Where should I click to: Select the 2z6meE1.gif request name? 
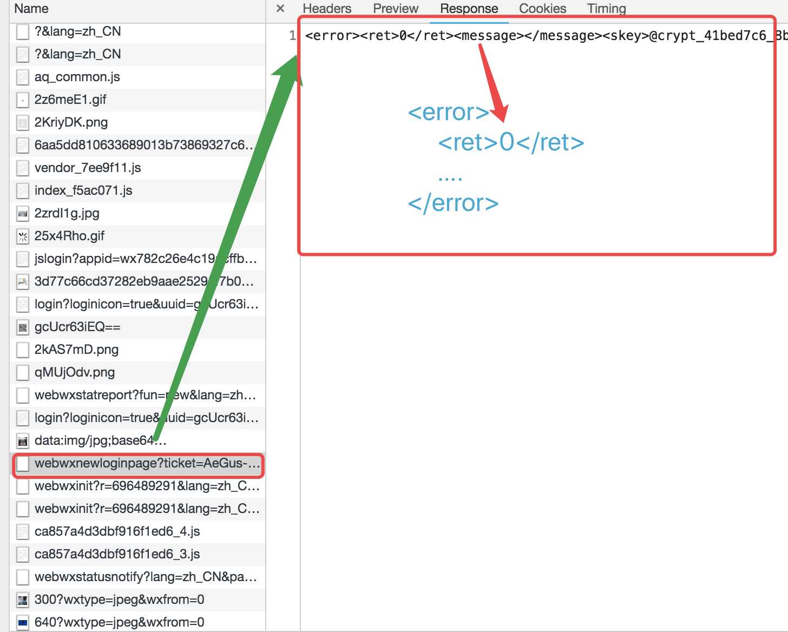pyautogui.click(x=70, y=100)
